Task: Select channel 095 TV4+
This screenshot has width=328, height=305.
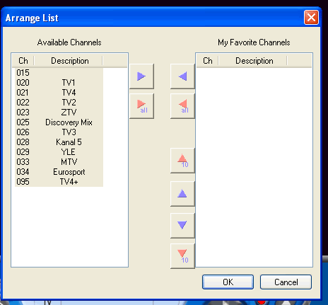Action: click(x=59, y=182)
